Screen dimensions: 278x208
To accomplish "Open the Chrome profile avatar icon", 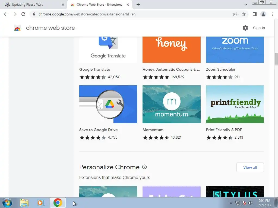I will (263, 14).
